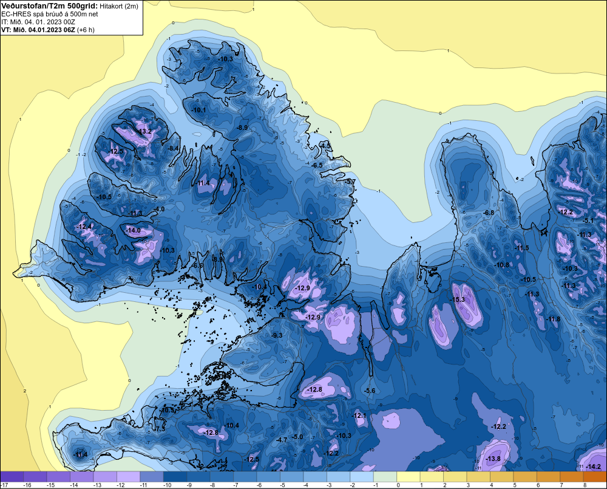Click the '5' legend scale label
607x489 pixels.
pyautogui.click(x=515, y=485)
